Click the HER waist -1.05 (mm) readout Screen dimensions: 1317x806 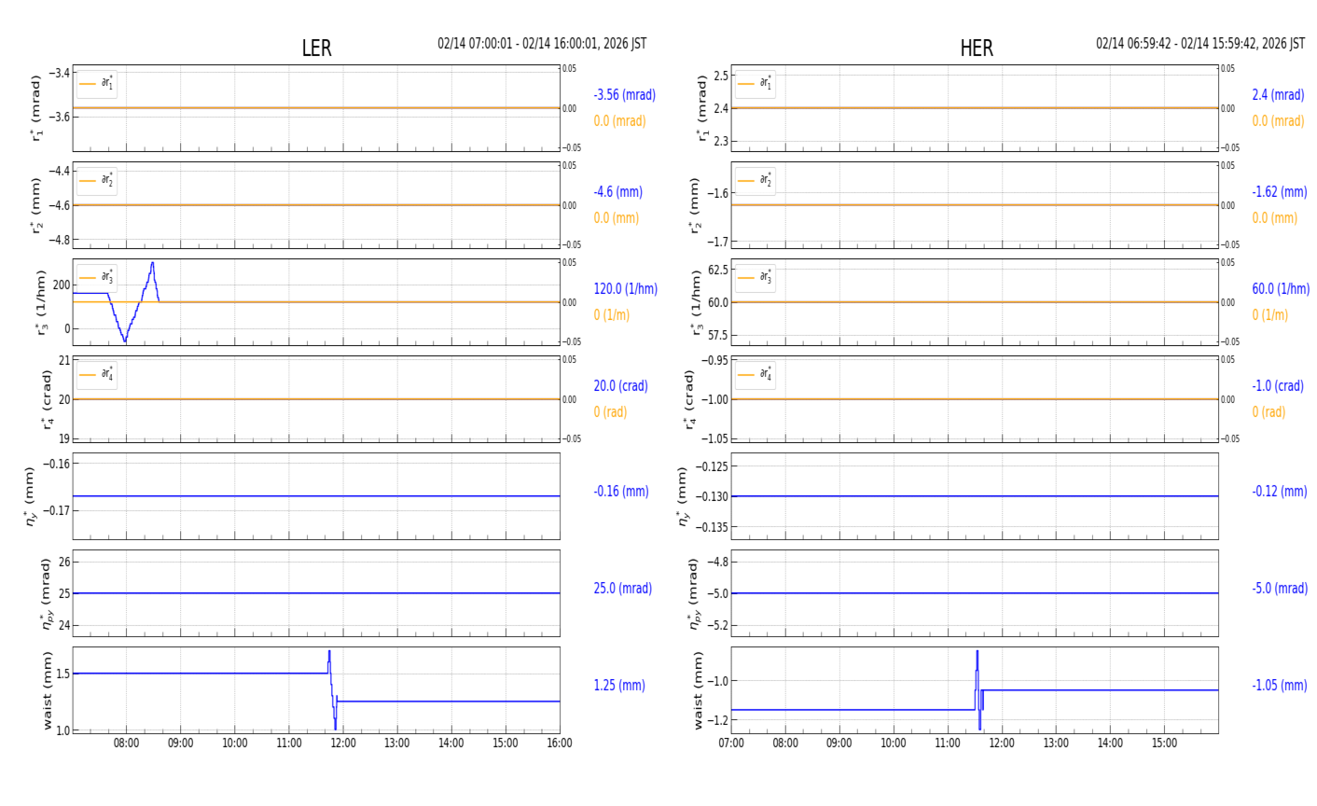tap(1279, 686)
